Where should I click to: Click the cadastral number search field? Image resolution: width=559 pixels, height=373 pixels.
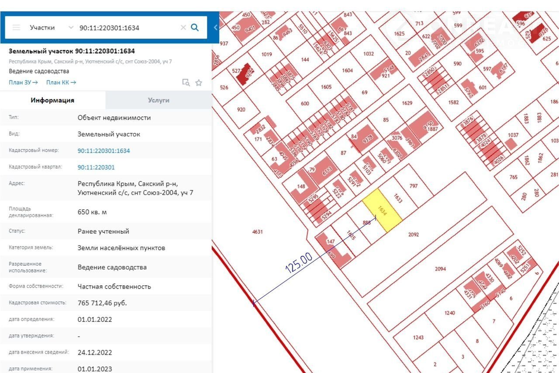click(127, 28)
